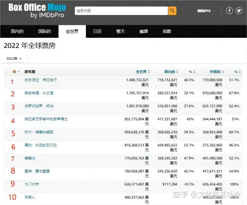Sort by domestic % column header
This screenshot has width=247, height=205.
click(192, 72)
